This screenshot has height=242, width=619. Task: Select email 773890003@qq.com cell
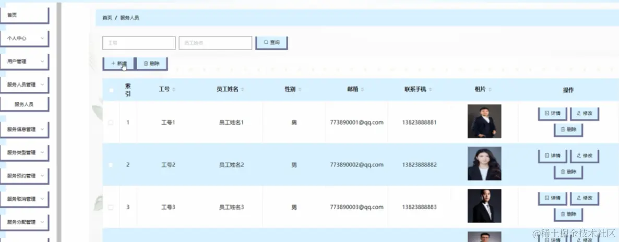(x=357, y=207)
